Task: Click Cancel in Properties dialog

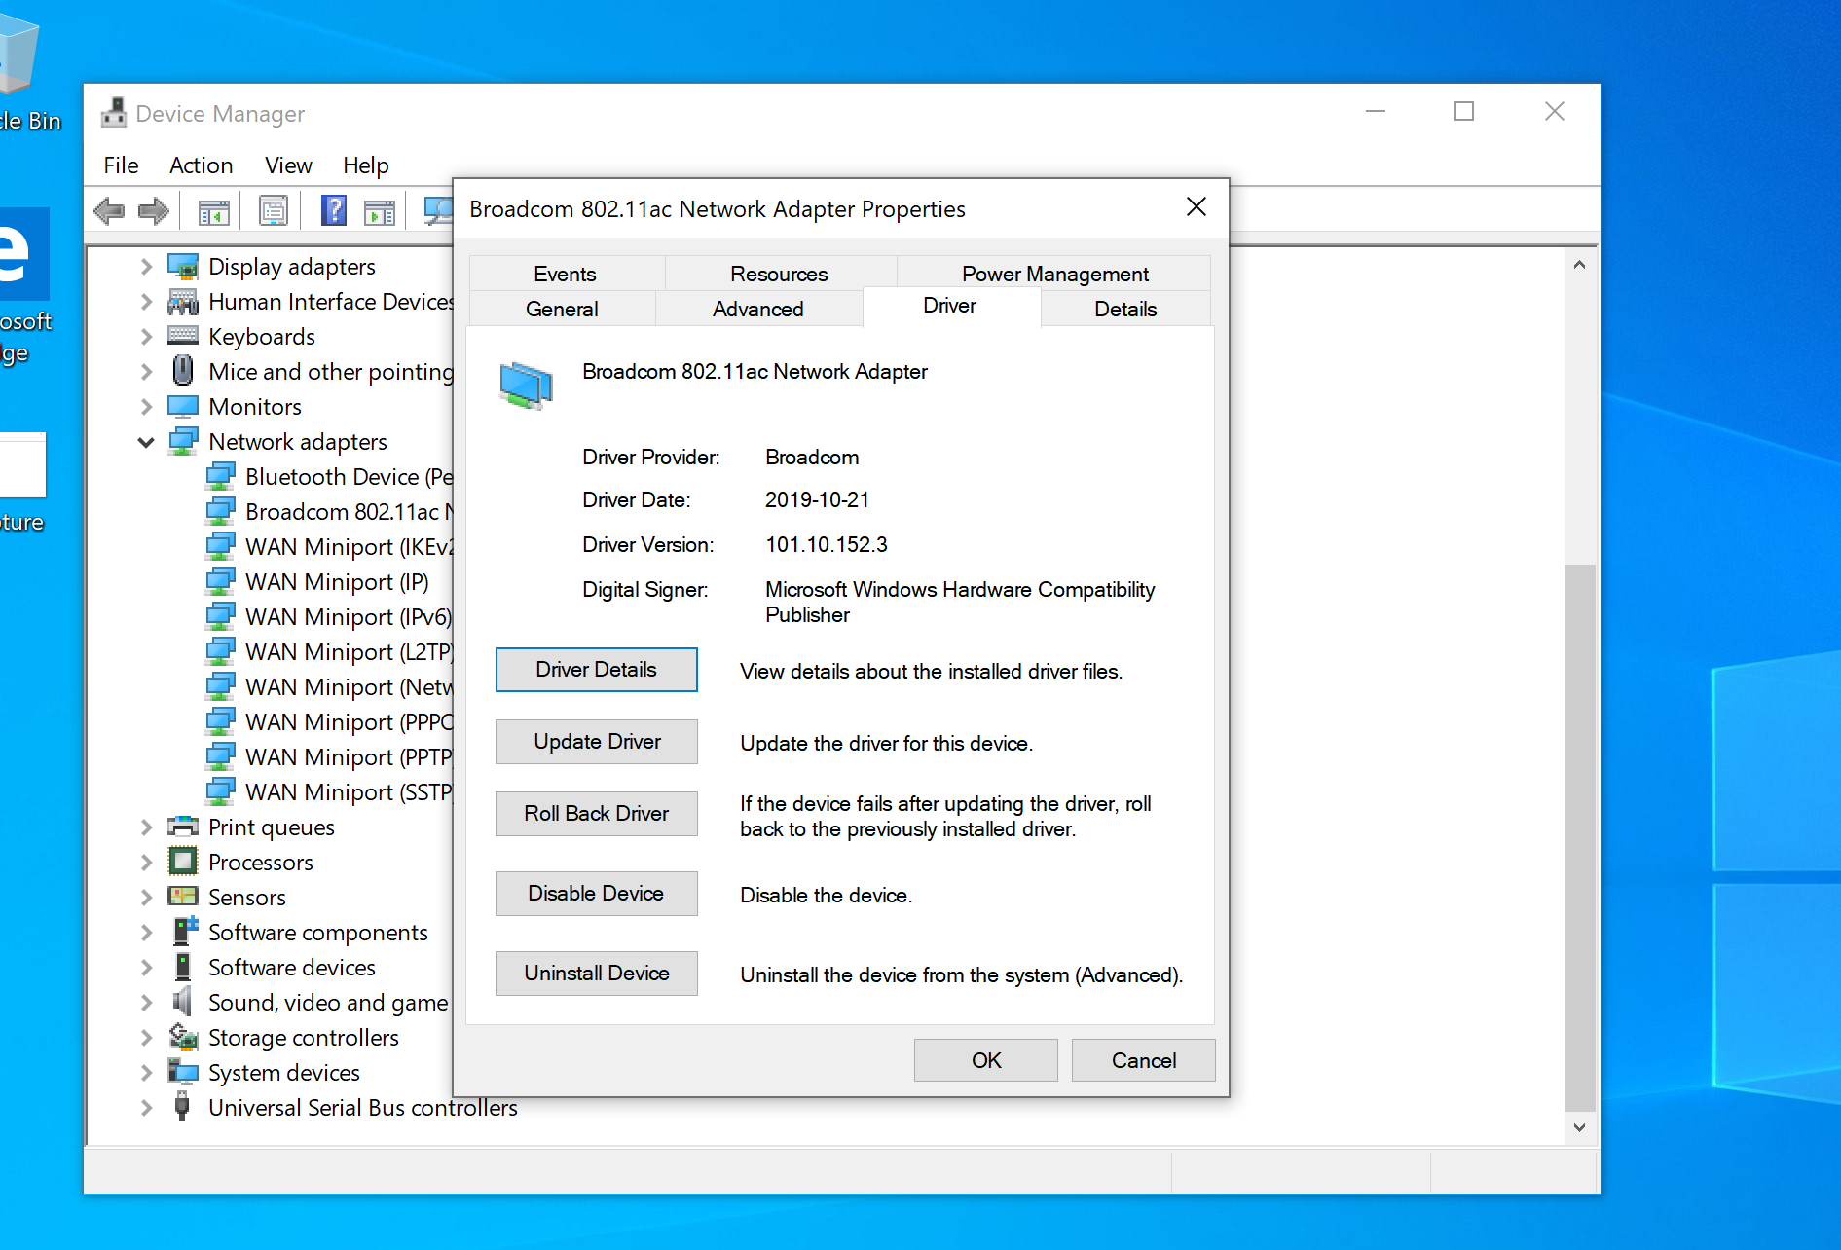Action: [x=1144, y=1060]
